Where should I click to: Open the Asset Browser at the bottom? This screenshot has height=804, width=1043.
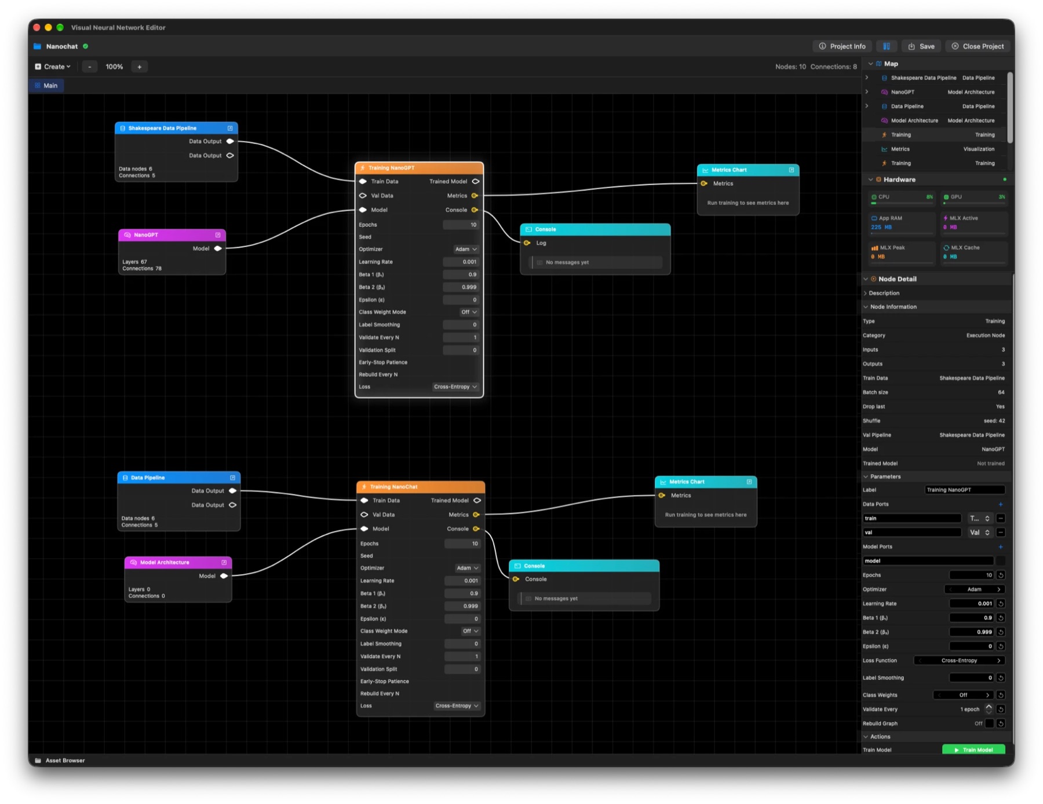coord(60,761)
